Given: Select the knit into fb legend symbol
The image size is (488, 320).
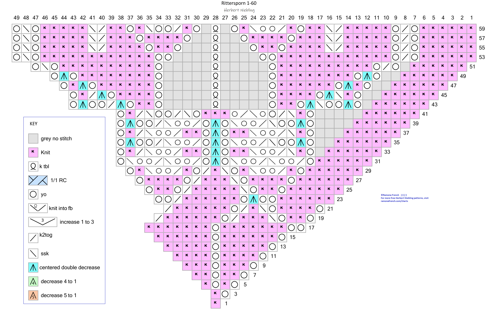Looking at the screenshot, I should click(x=38, y=208).
